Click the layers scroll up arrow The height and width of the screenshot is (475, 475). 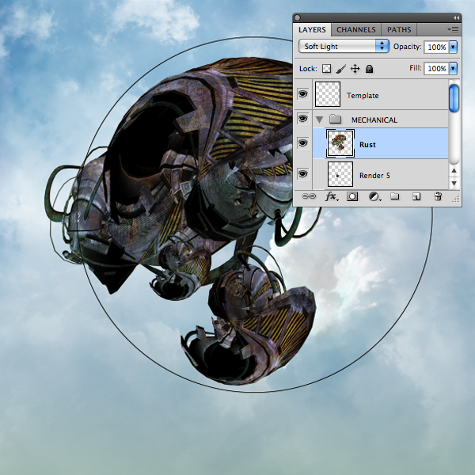pos(454,170)
